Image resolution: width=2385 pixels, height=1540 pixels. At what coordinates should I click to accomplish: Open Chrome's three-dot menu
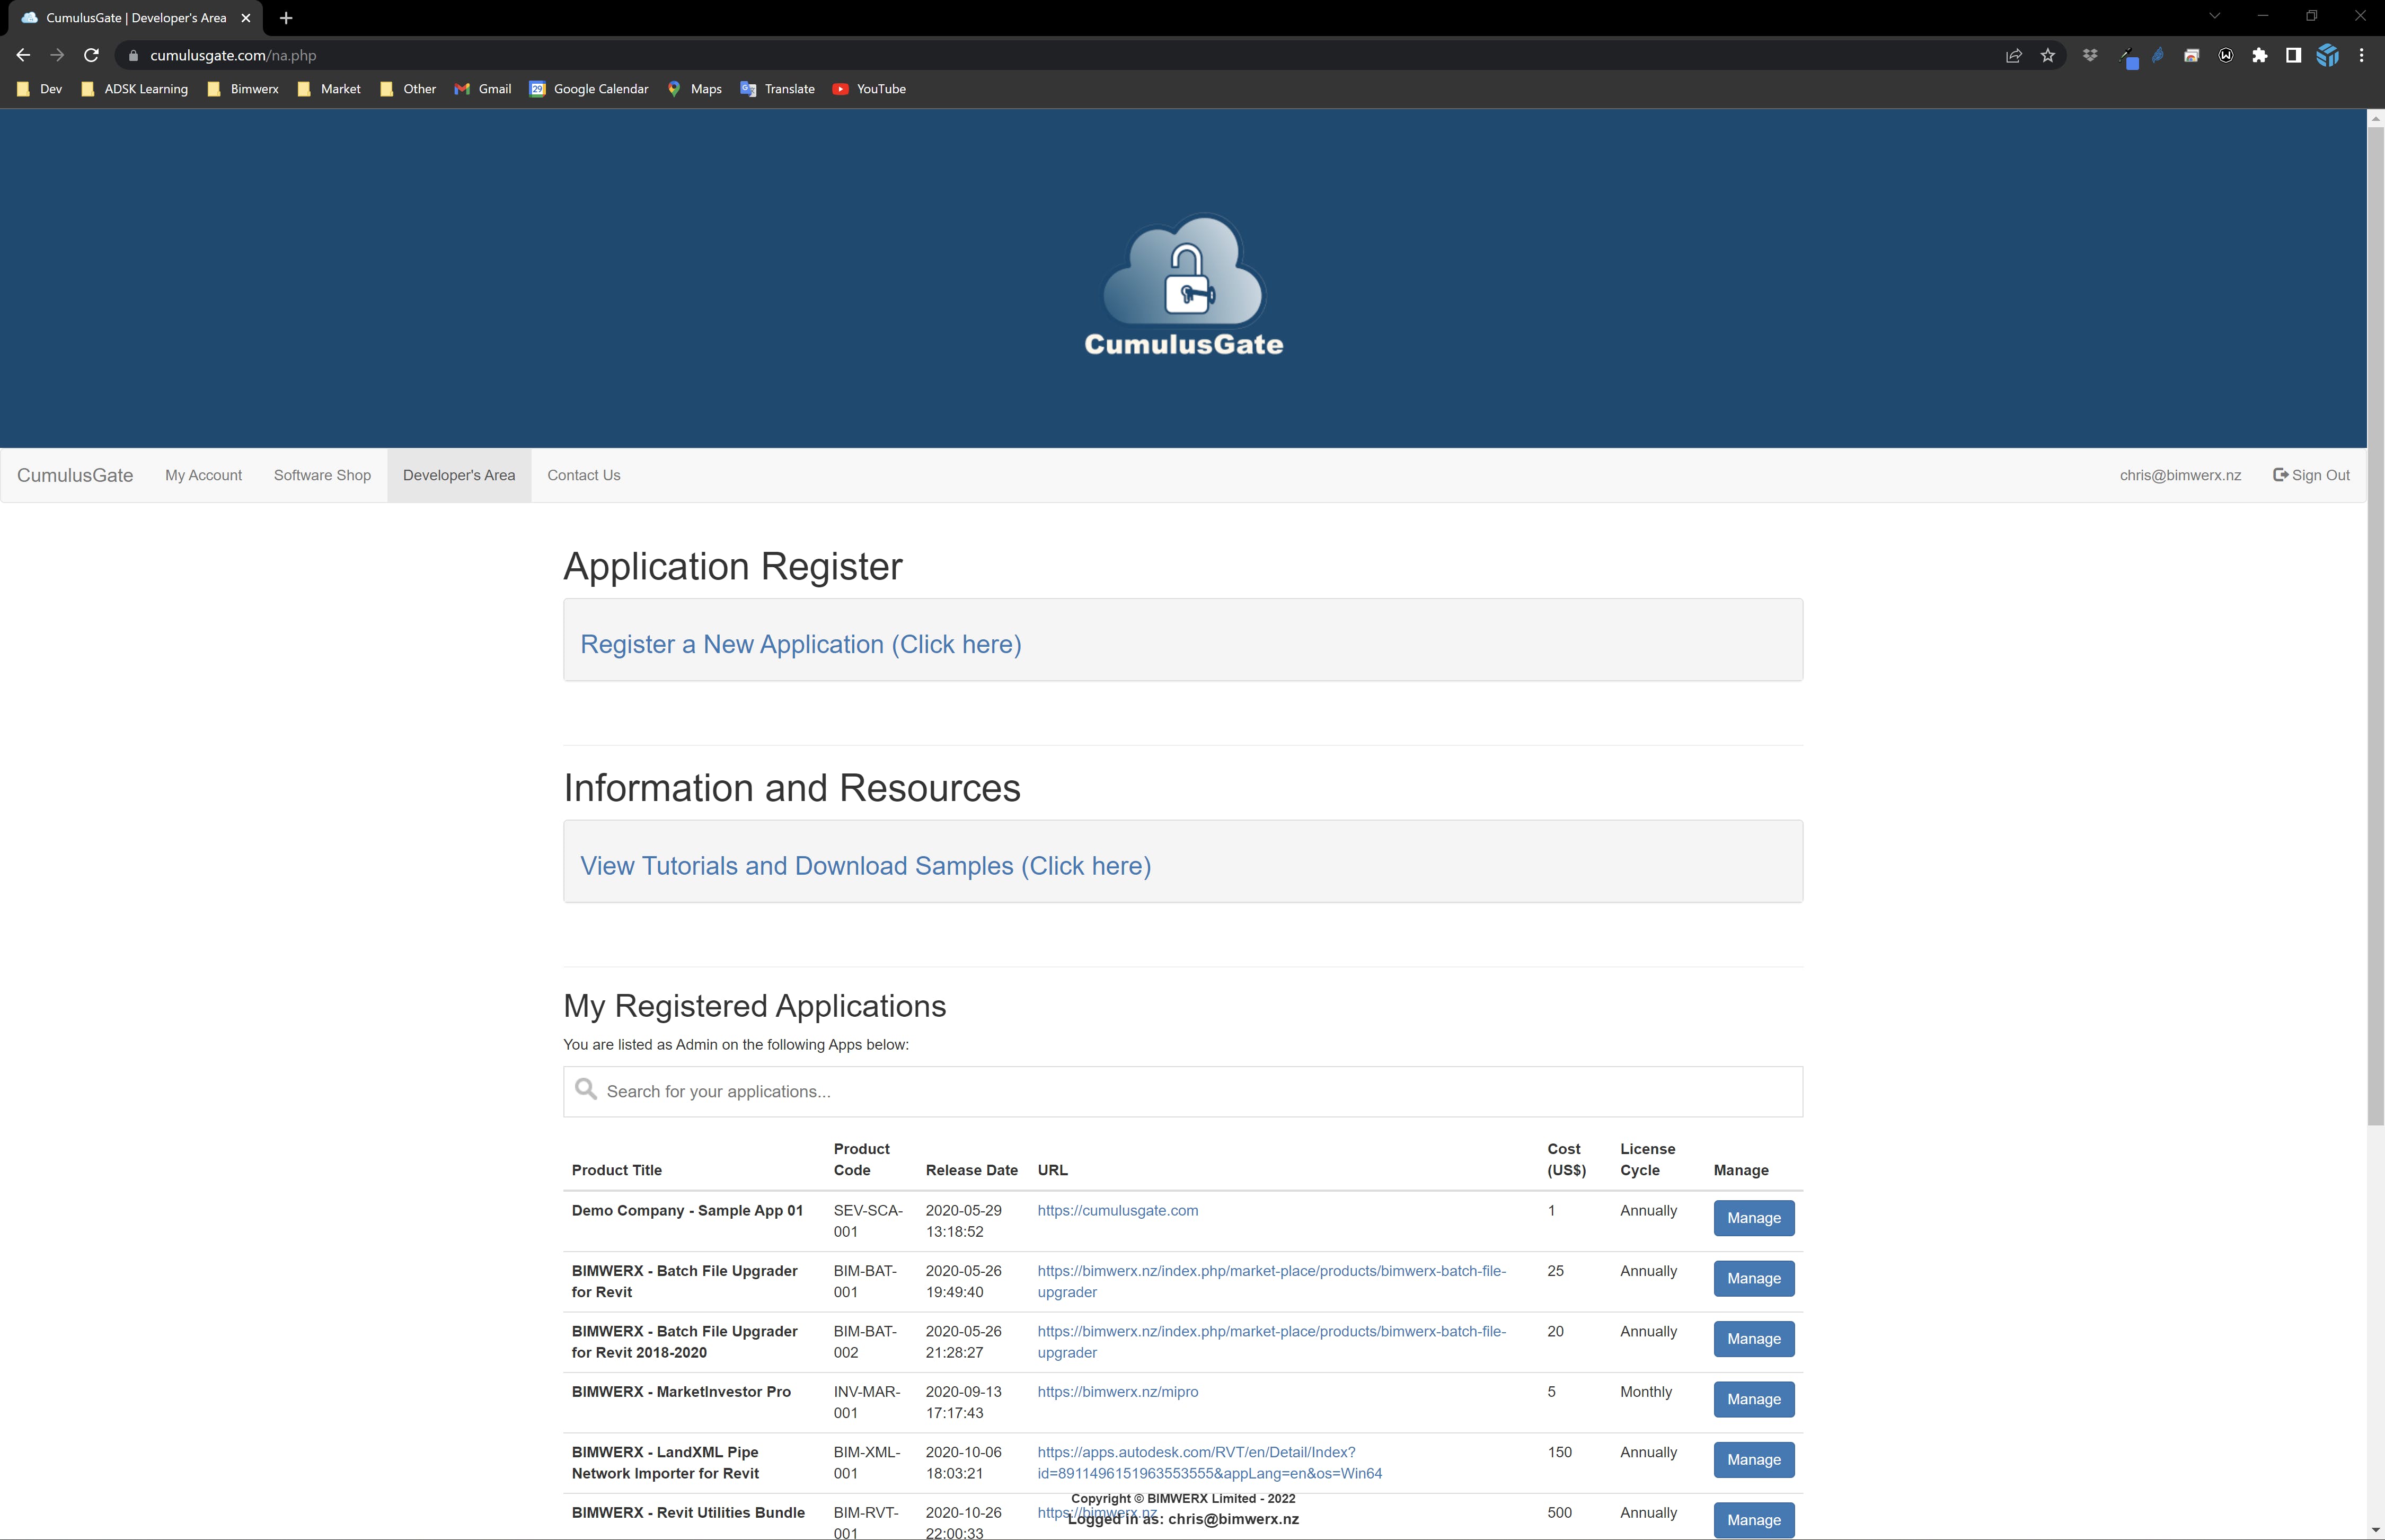click(2361, 56)
